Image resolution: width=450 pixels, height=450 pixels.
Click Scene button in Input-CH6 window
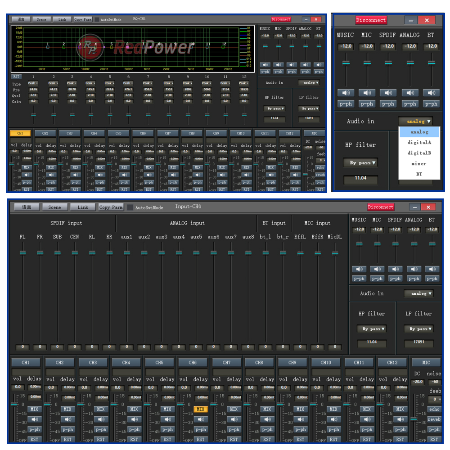[54, 207]
